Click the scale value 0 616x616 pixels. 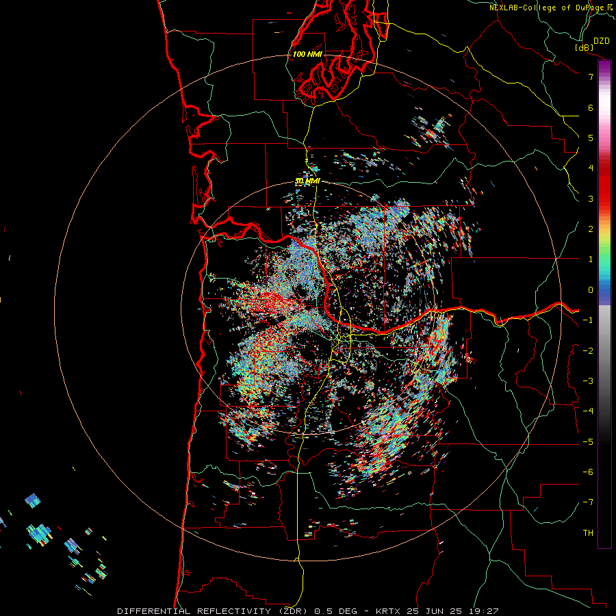point(591,290)
